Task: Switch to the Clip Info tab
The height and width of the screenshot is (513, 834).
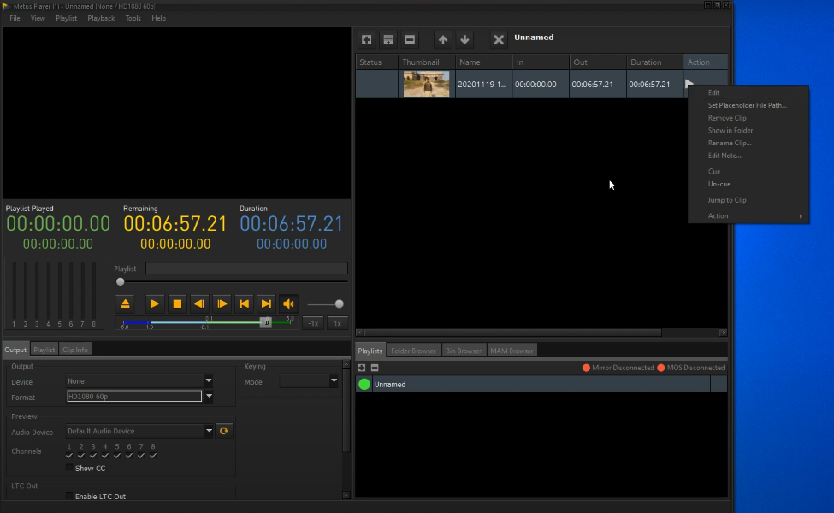Action: [75, 350]
